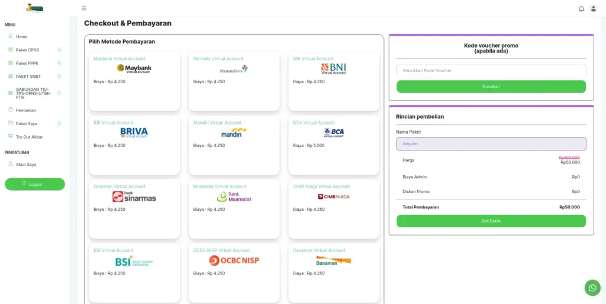This screenshot has width=606, height=304.
Task: Open Try Out Akbar menu item
Action: coord(30,137)
